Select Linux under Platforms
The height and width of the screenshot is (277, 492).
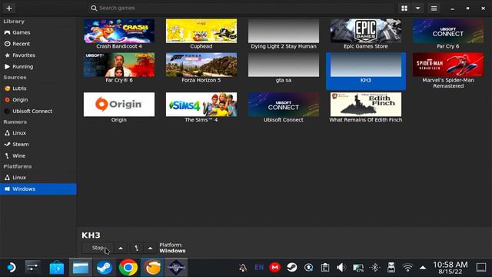38,178
